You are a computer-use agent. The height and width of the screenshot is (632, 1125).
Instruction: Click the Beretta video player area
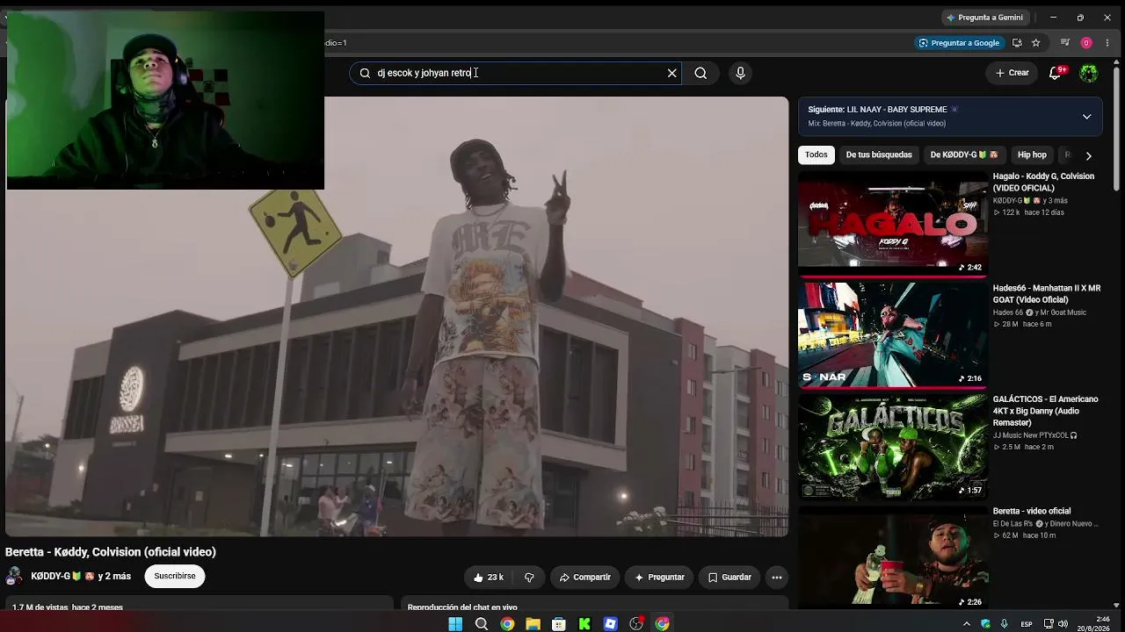pos(397,316)
